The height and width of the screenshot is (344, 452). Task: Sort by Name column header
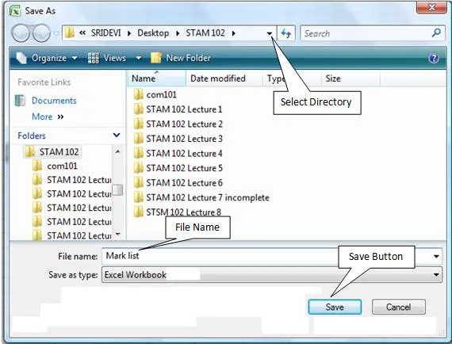(144, 78)
